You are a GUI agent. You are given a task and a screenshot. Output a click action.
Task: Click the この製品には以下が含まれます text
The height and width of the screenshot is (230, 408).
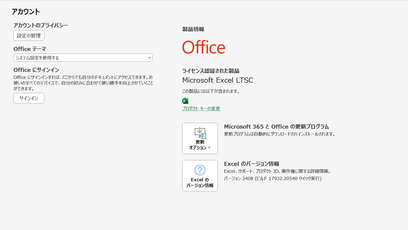211,91
